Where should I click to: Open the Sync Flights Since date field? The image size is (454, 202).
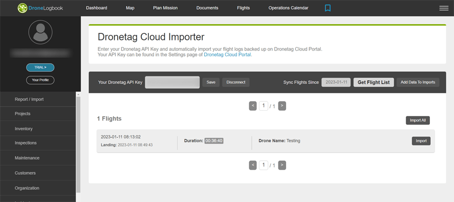(x=336, y=82)
